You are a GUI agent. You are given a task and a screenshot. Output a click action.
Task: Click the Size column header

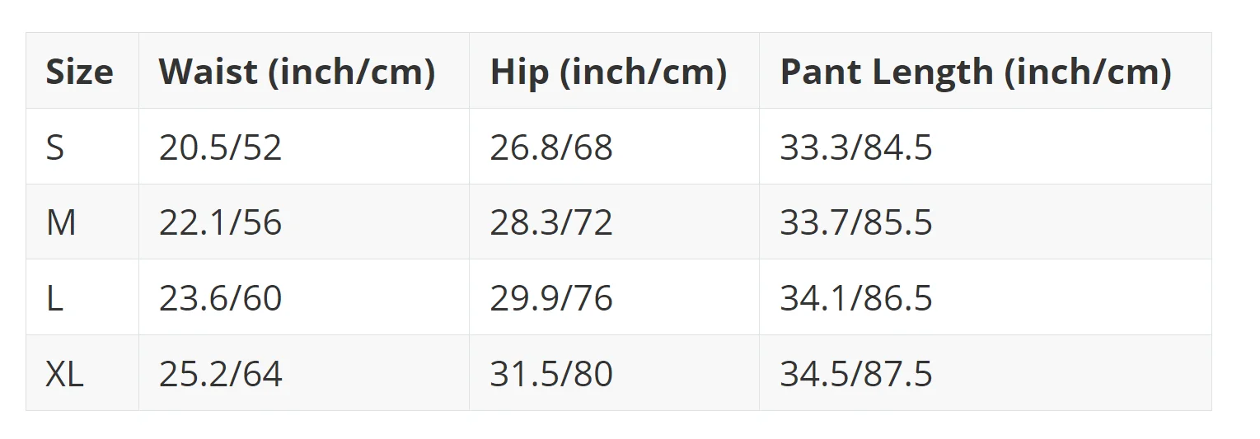[79, 72]
